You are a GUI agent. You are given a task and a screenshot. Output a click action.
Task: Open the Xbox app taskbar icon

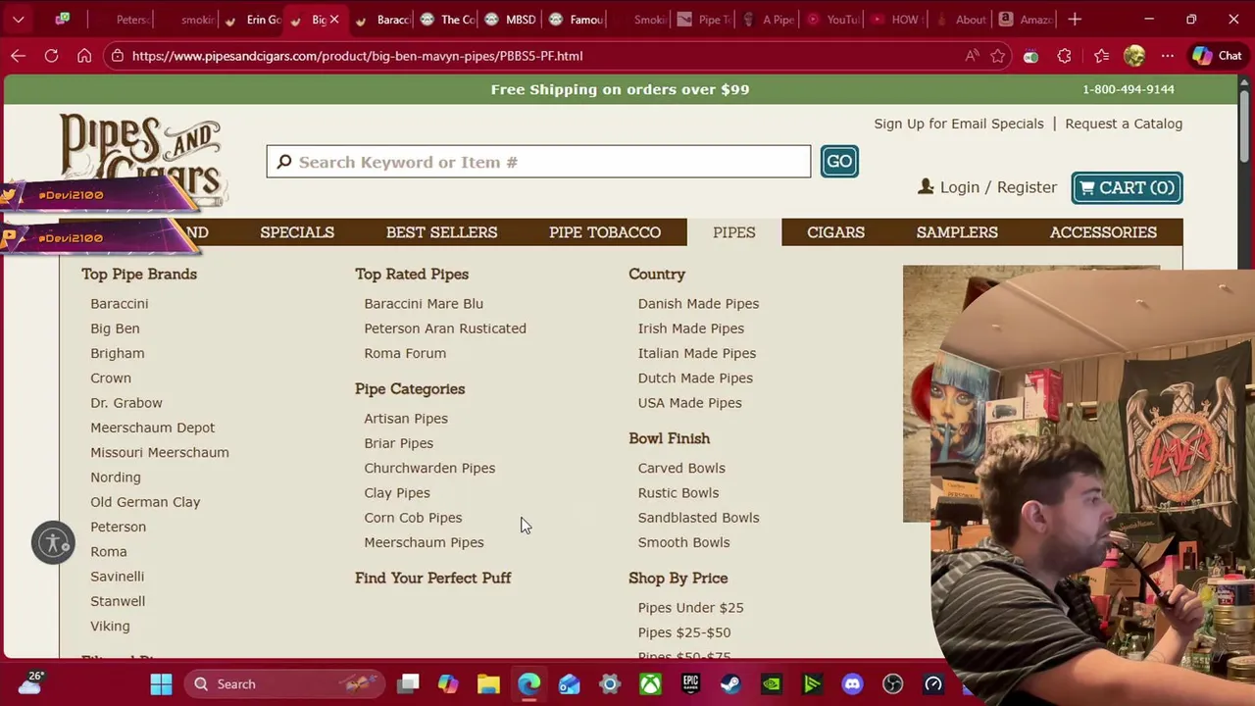coord(650,684)
